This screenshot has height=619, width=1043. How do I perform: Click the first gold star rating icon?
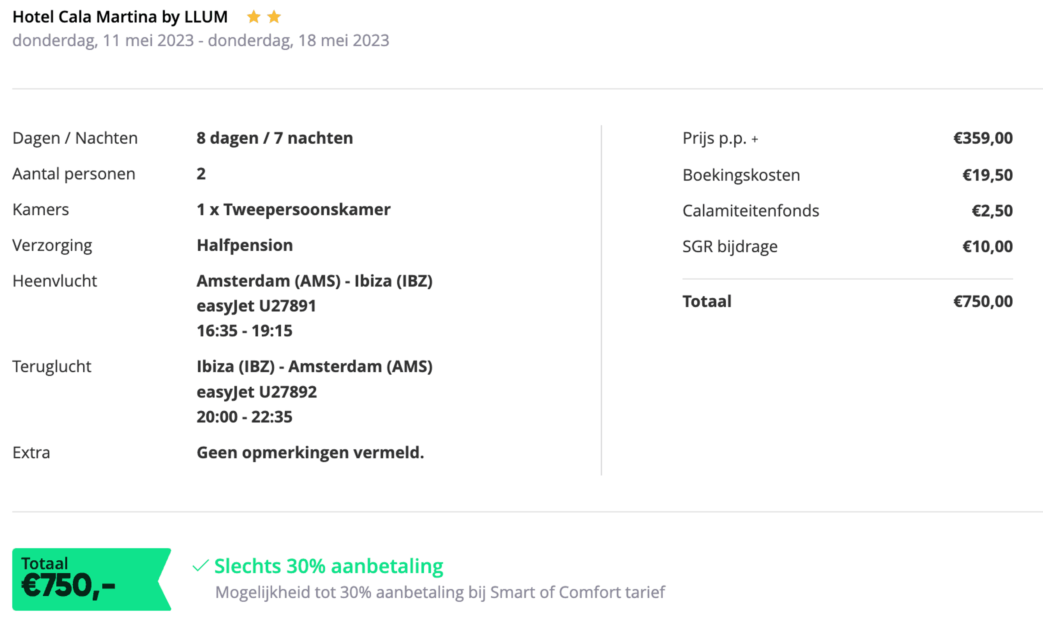click(254, 17)
